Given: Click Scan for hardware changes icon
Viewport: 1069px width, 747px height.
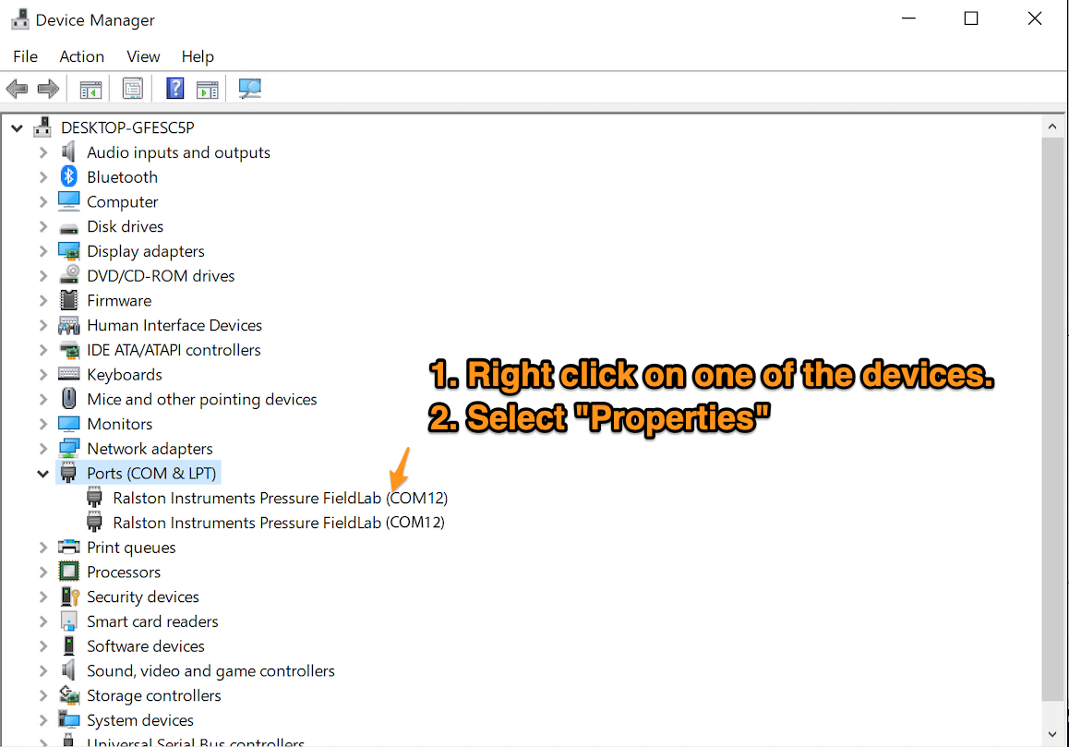Looking at the screenshot, I should click(249, 89).
